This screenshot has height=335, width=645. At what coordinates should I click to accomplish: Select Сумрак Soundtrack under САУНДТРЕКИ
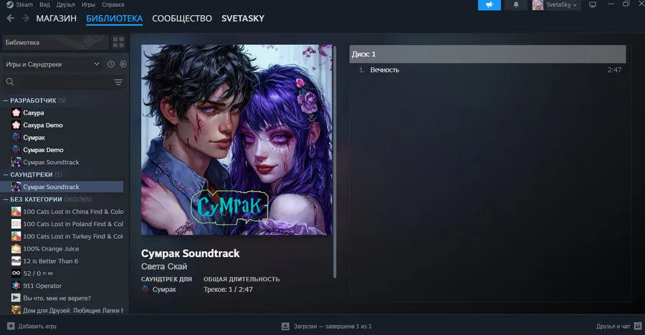[x=62, y=187]
